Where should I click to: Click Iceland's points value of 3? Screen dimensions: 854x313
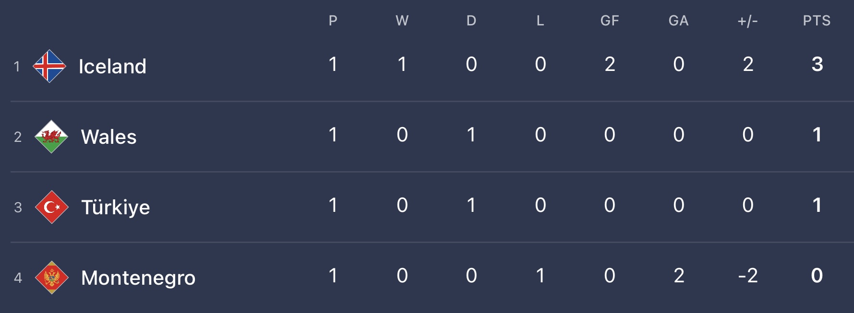pos(817,64)
